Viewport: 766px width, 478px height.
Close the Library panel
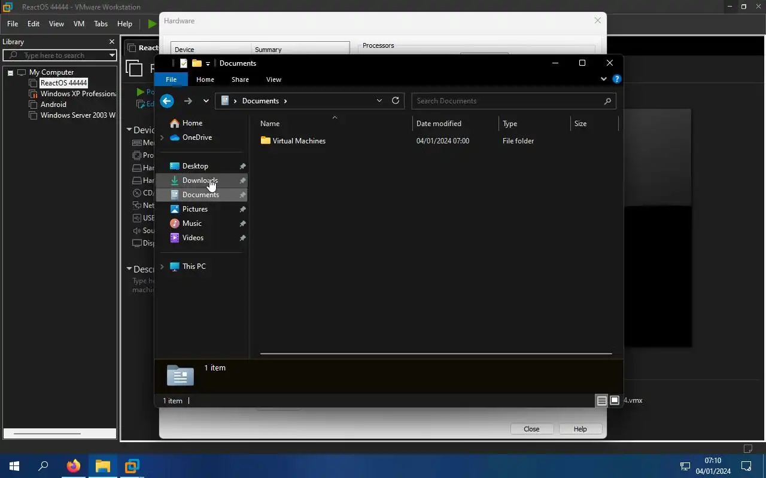pyautogui.click(x=111, y=42)
